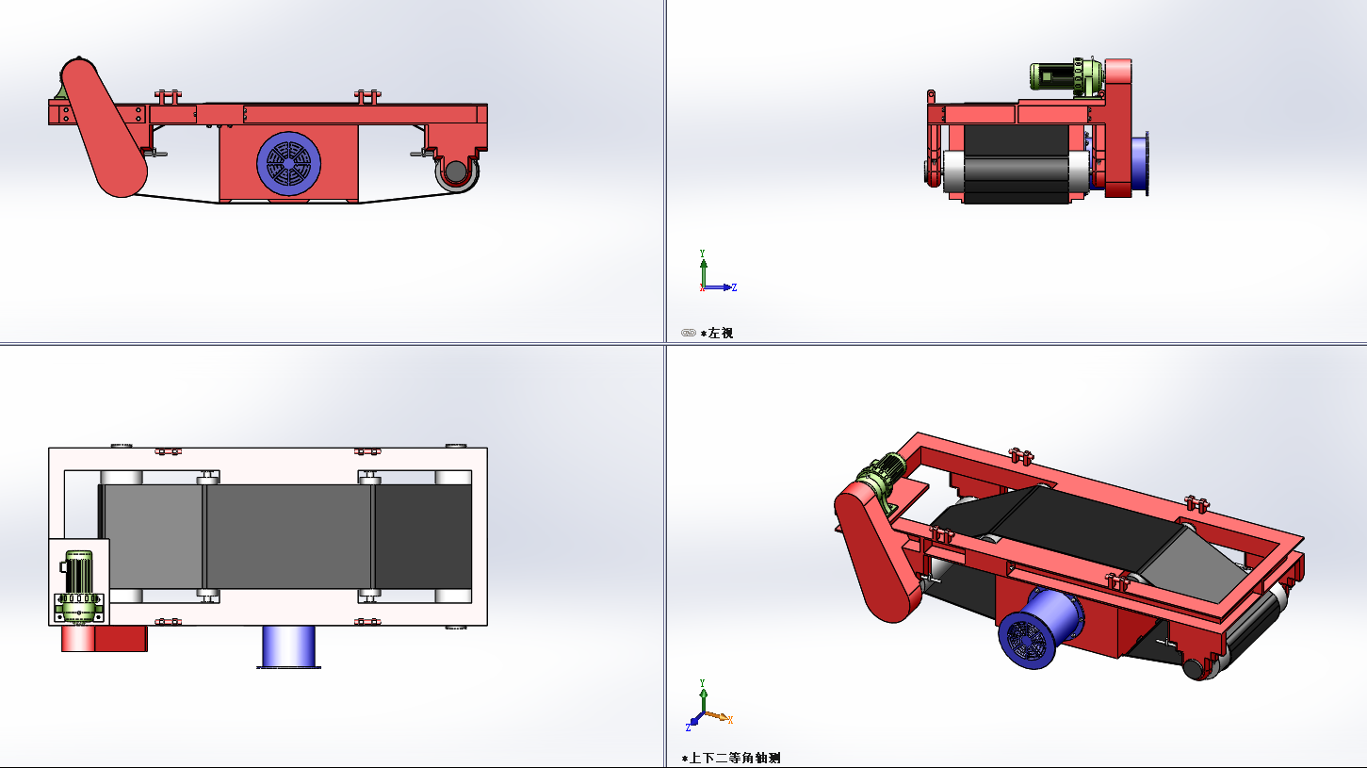Viewport: 1367px width, 768px height.
Task: Click the coordinate triad in the 左视 viewport
Action: pos(717,271)
